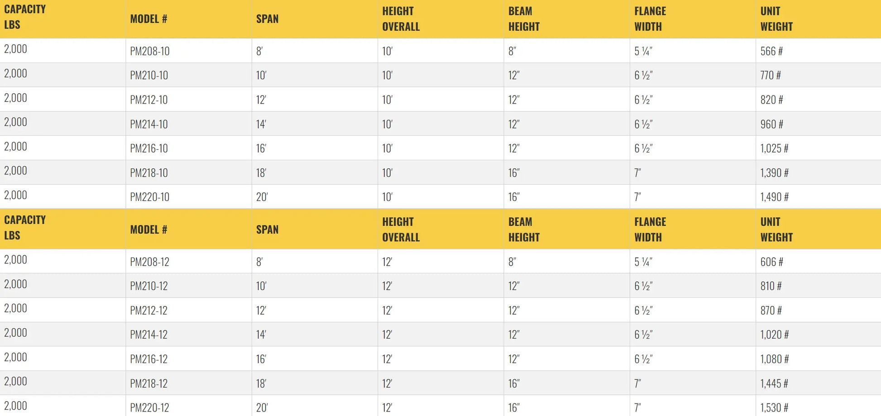Select the 1,025 # unit weight cell
This screenshot has width=881, height=416.
tap(774, 148)
